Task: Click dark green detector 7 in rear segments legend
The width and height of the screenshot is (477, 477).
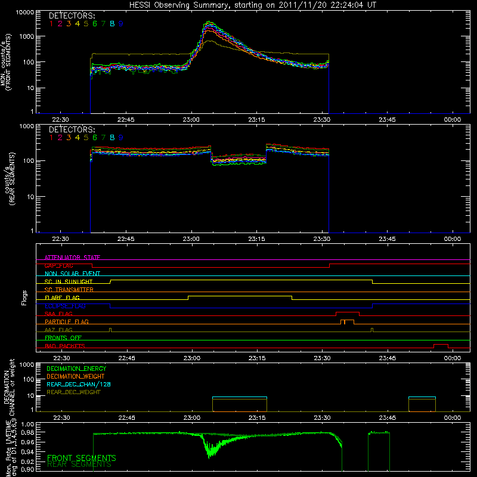Action: click(103, 138)
